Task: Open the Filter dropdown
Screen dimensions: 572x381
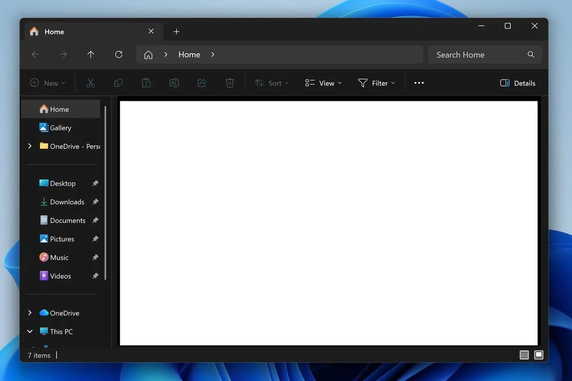Action: point(377,83)
